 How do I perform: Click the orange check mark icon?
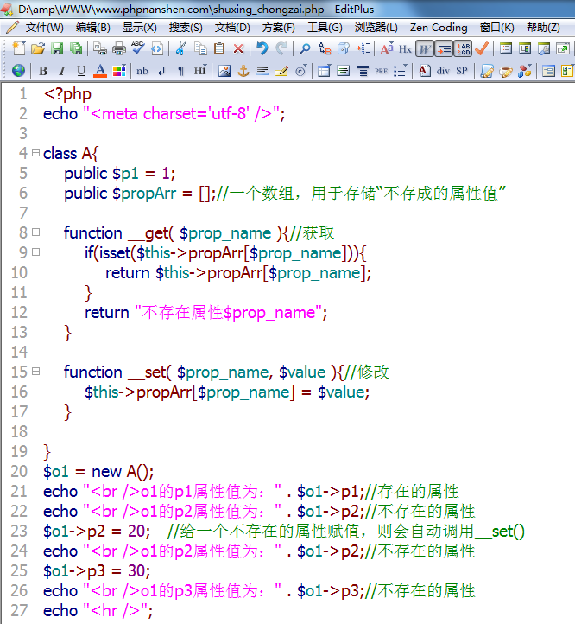pyautogui.click(x=482, y=48)
